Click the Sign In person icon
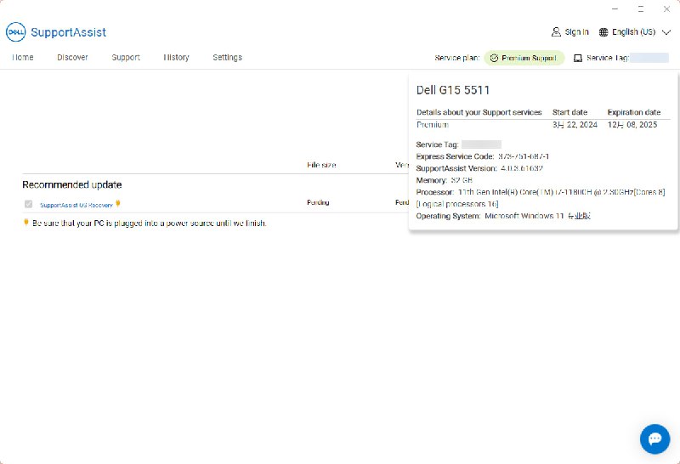The width and height of the screenshot is (680, 464). coord(557,32)
